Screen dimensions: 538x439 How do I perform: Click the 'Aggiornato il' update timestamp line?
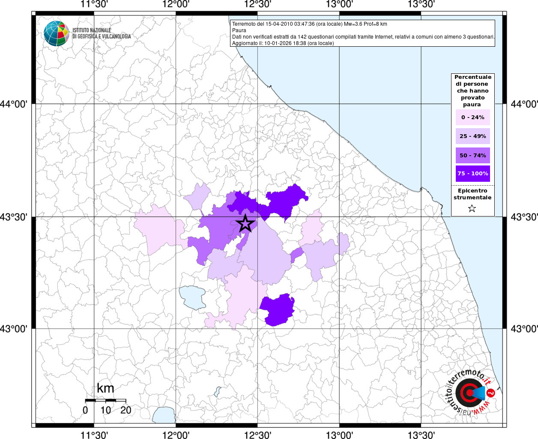(x=283, y=43)
